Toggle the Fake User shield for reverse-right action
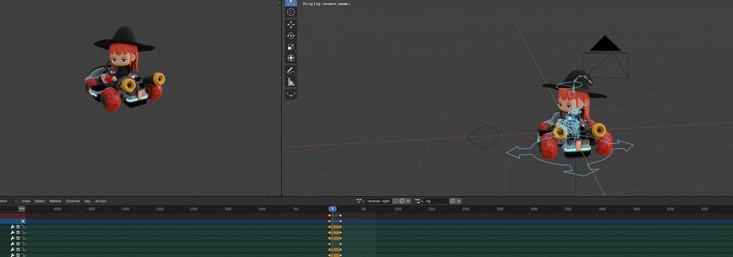Image resolution: width=733 pixels, height=257 pixels. (x=395, y=201)
